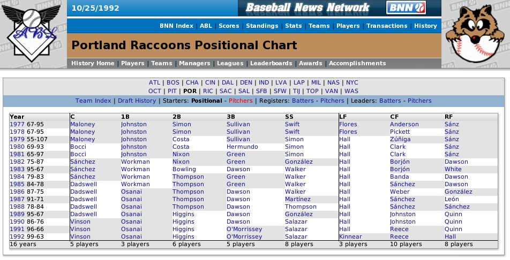Open Leagues in the gray bar
510x260 pixels.
tap(230, 63)
